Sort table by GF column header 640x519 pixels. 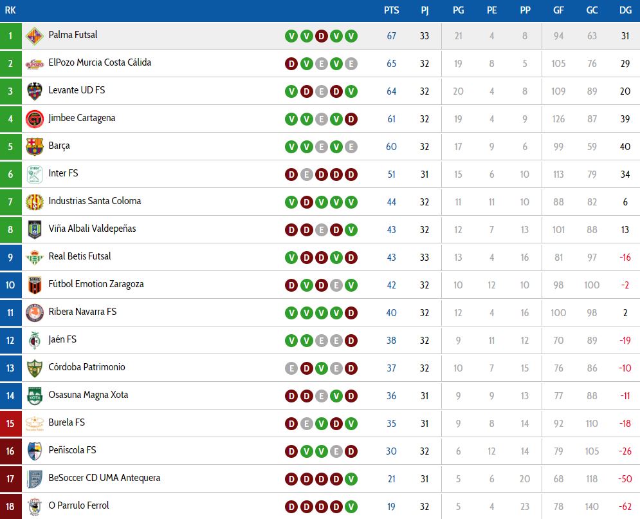[558, 10]
